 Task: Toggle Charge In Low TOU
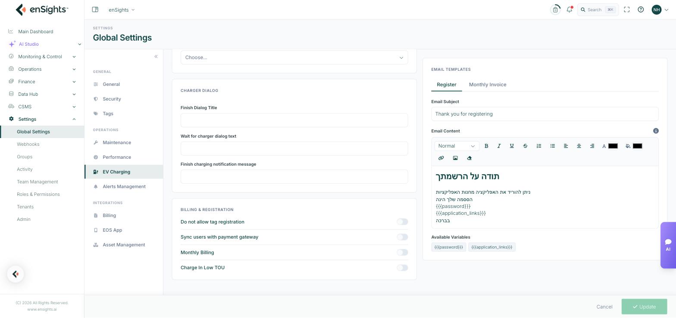pos(402,268)
